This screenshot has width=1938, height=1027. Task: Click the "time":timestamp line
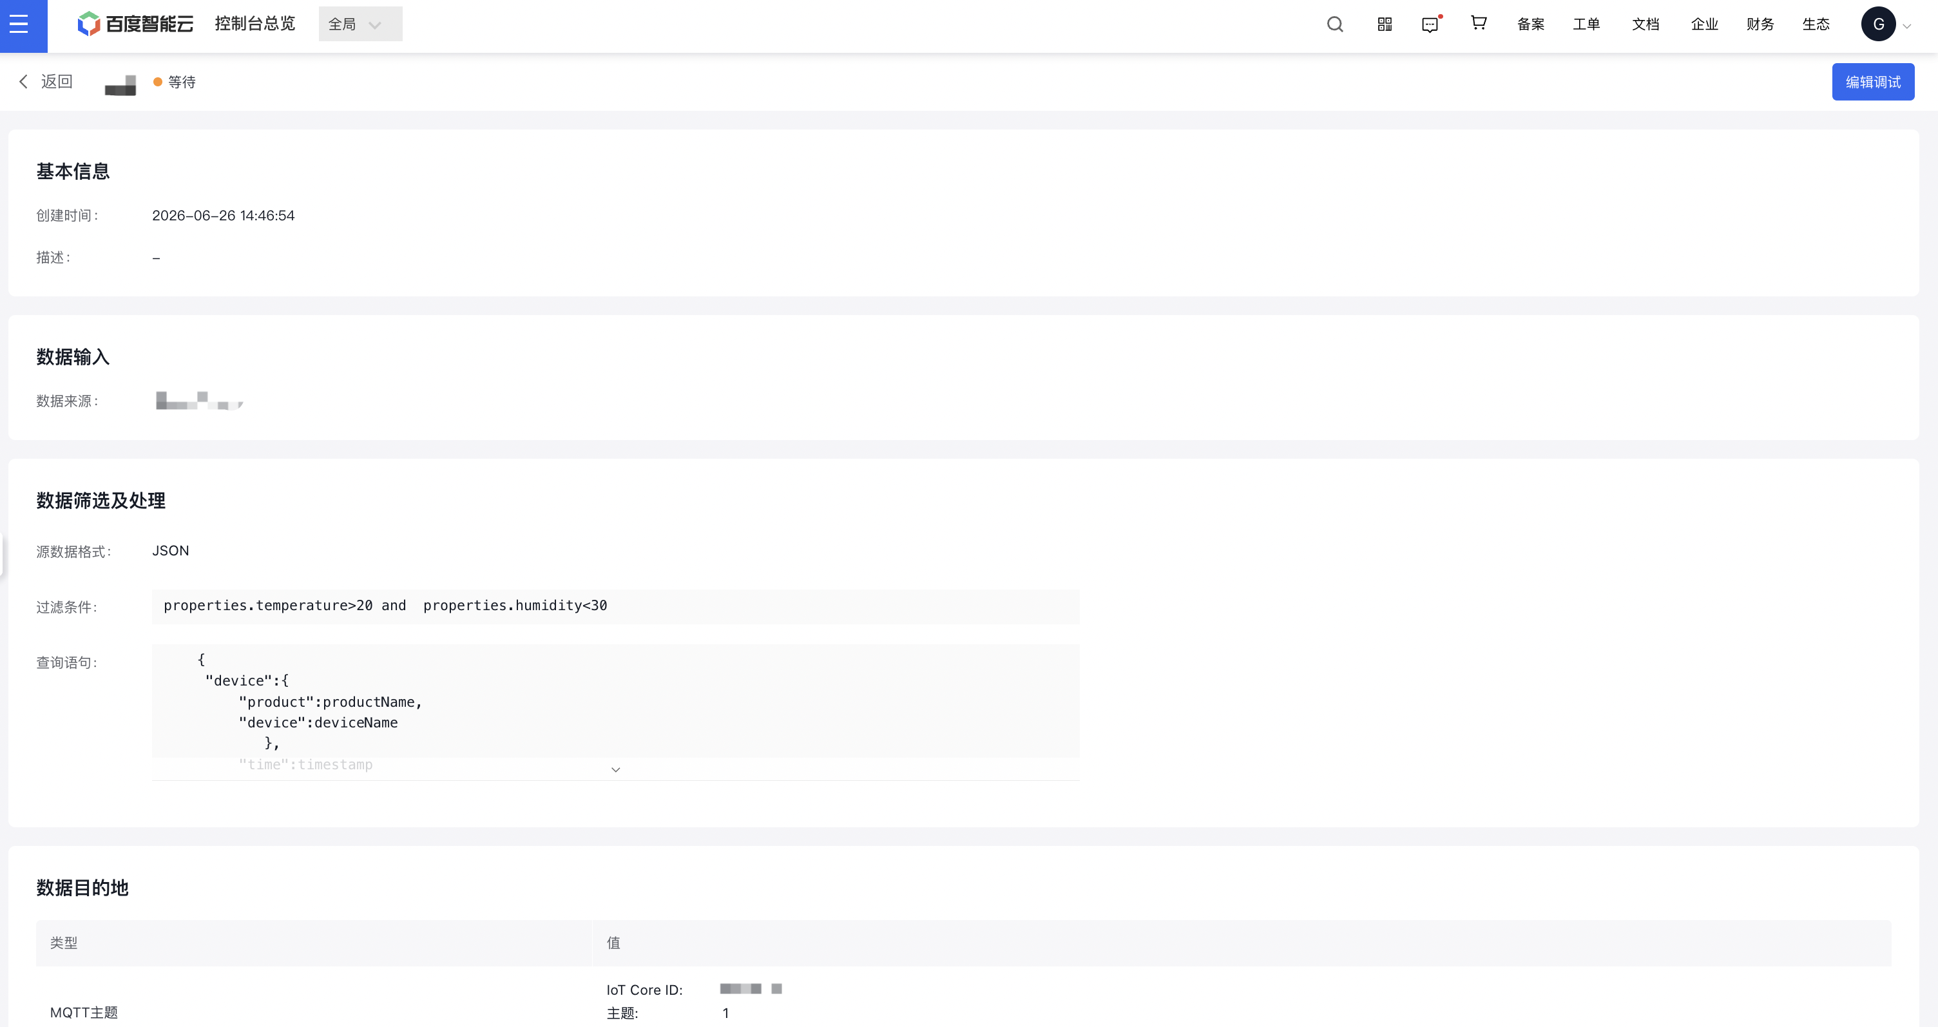(x=305, y=764)
